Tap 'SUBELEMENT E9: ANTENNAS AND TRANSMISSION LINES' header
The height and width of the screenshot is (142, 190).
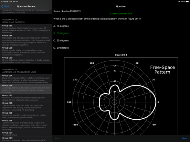click(19, 71)
